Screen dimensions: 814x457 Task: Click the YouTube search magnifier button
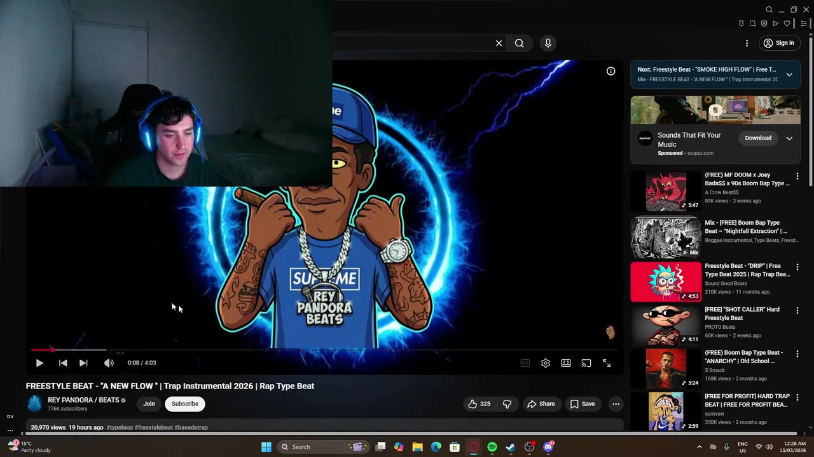click(x=520, y=43)
